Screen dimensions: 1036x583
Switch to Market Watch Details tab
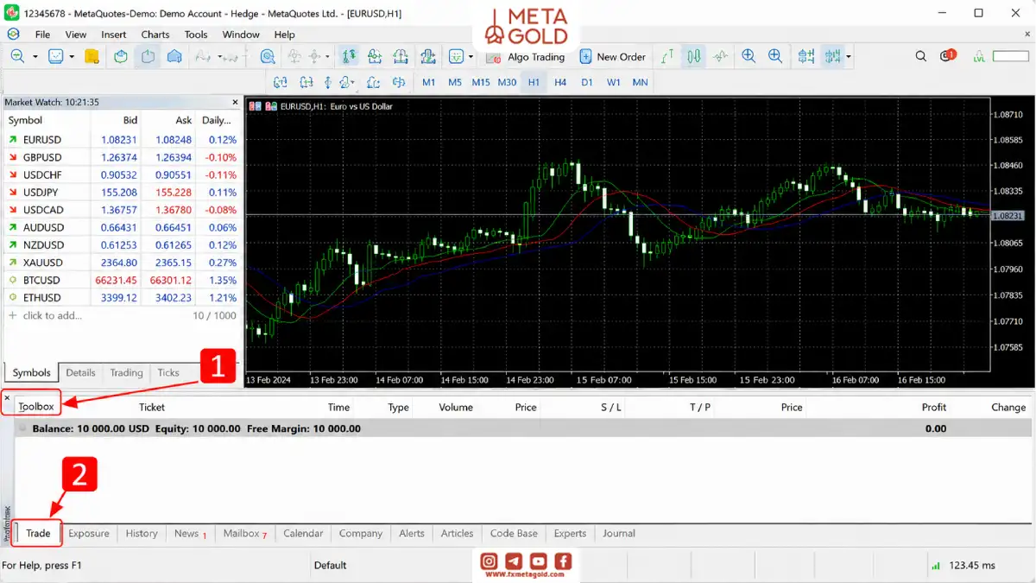80,372
